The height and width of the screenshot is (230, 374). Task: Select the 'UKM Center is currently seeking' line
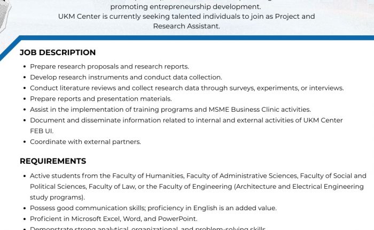click(x=186, y=17)
